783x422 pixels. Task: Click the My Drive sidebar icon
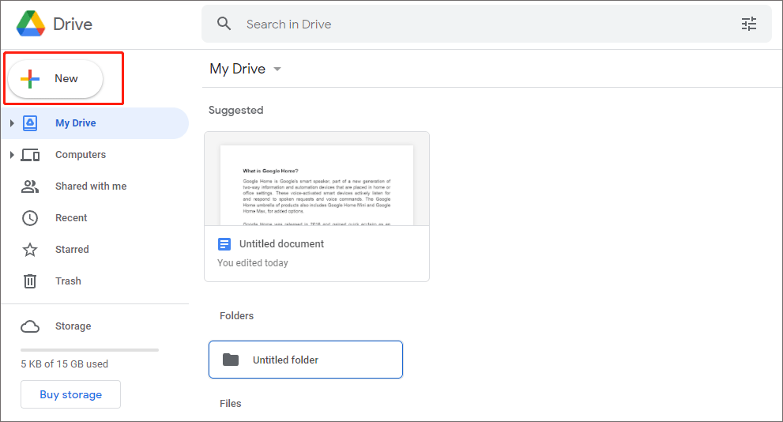(x=30, y=122)
